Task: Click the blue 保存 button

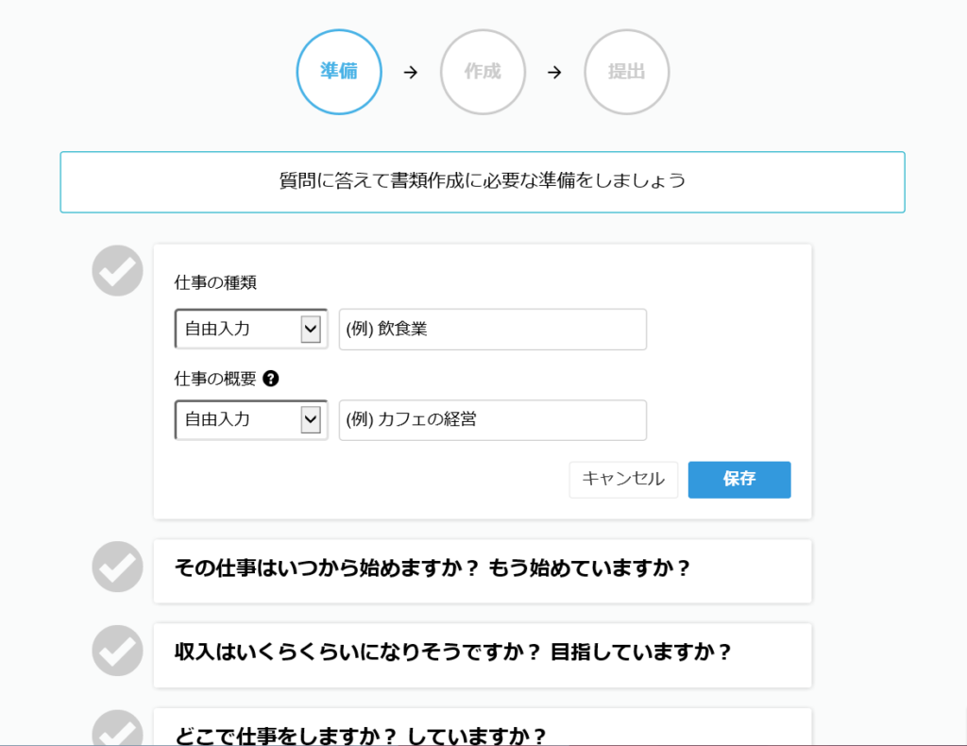Action: click(x=738, y=479)
